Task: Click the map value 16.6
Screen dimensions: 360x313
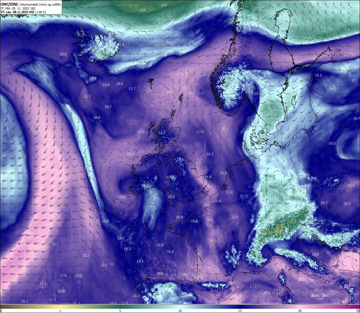Action: click(217, 201)
